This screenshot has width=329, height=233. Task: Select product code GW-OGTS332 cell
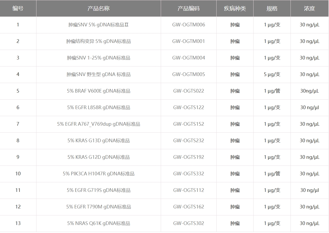(189, 174)
